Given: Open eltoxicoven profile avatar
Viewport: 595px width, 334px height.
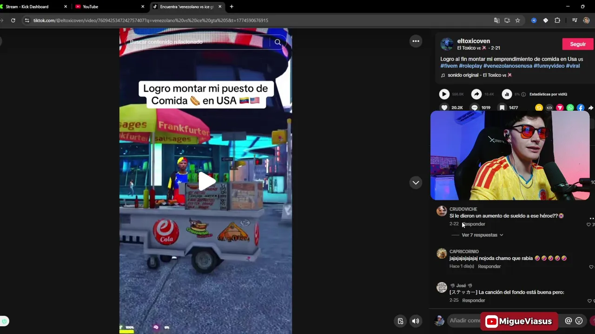Looking at the screenshot, I should [x=447, y=44].
